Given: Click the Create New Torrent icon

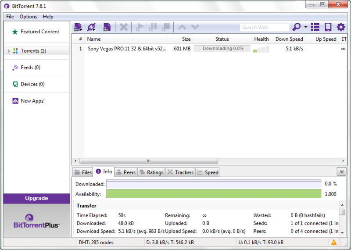Looking at the screenshot, I should pos(107,27).
